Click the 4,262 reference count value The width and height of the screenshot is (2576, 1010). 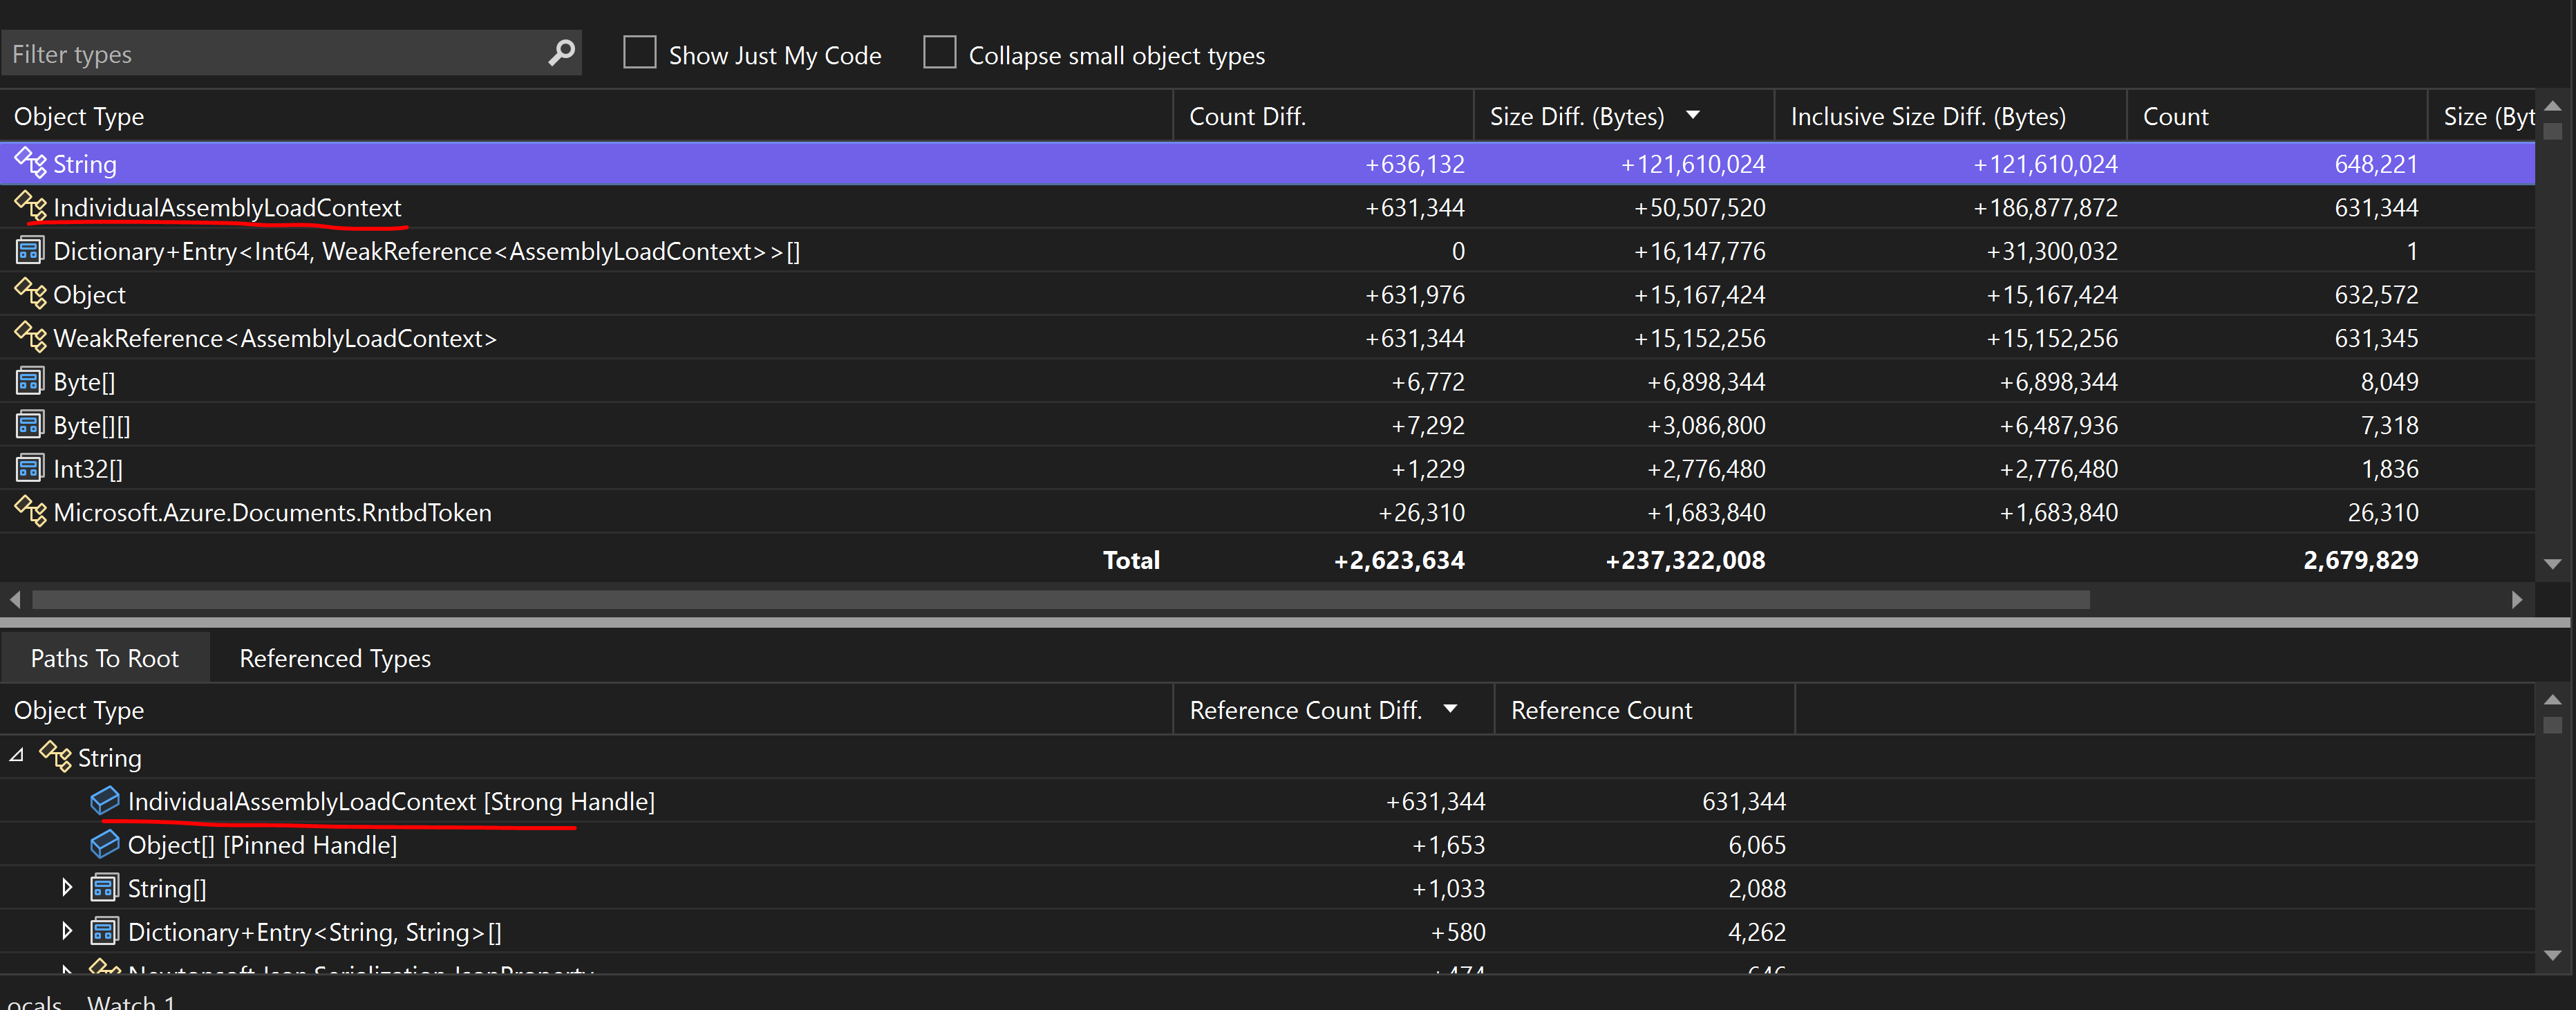pos(1756,932)
